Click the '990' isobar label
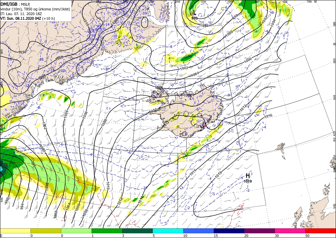 [7, 200]
